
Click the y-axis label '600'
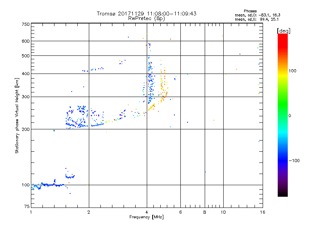click(25, 41)
